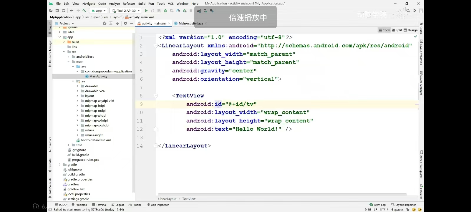Click the 4 spaces indent status entry
Screen dimensions: 471x212
point(397,210)
